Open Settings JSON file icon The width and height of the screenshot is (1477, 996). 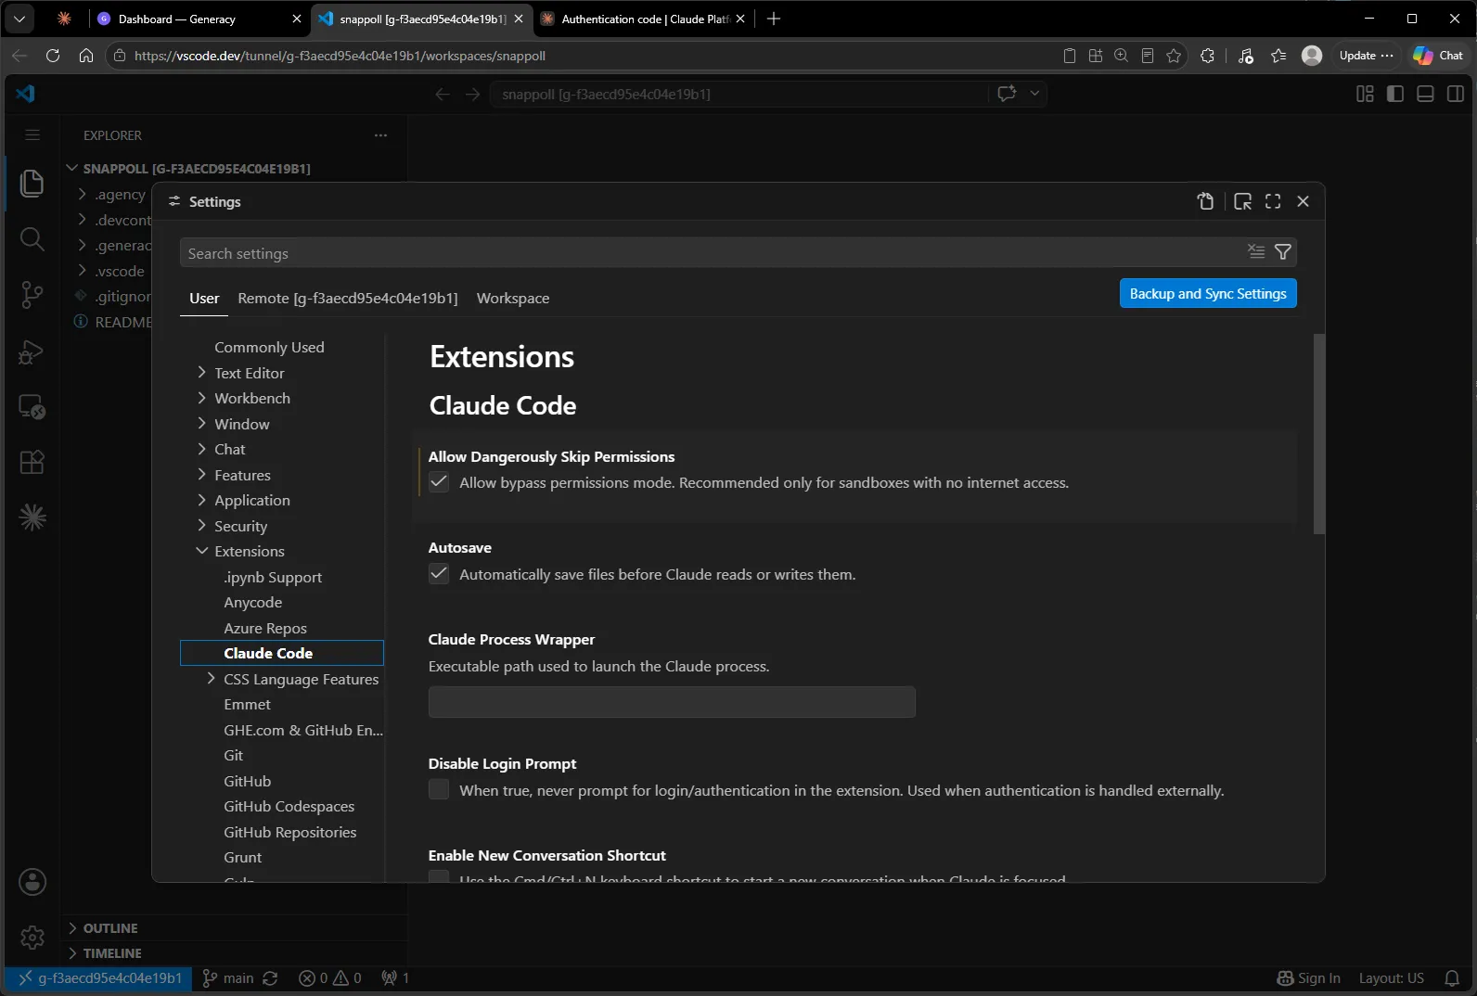click(1205, 201)
